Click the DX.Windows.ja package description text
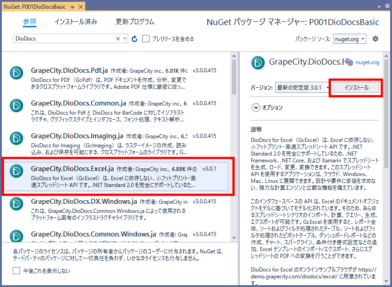This screenshot has height=287, width=392. point(108,214)
